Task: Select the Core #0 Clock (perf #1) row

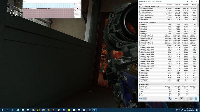Action: (168, 35)
